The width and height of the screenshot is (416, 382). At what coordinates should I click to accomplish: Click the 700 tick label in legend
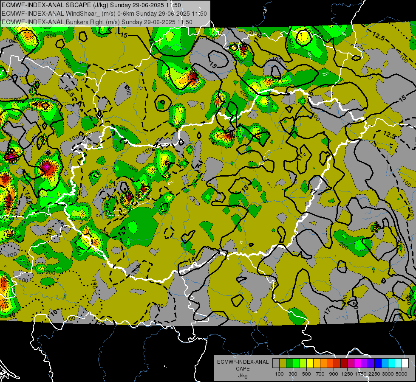tap(320, 374)
